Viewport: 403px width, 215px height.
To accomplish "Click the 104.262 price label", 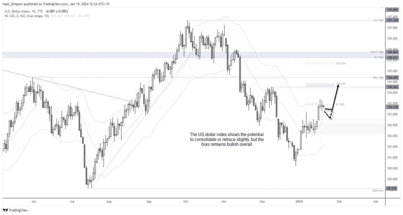I will click(x=392, y=87).
